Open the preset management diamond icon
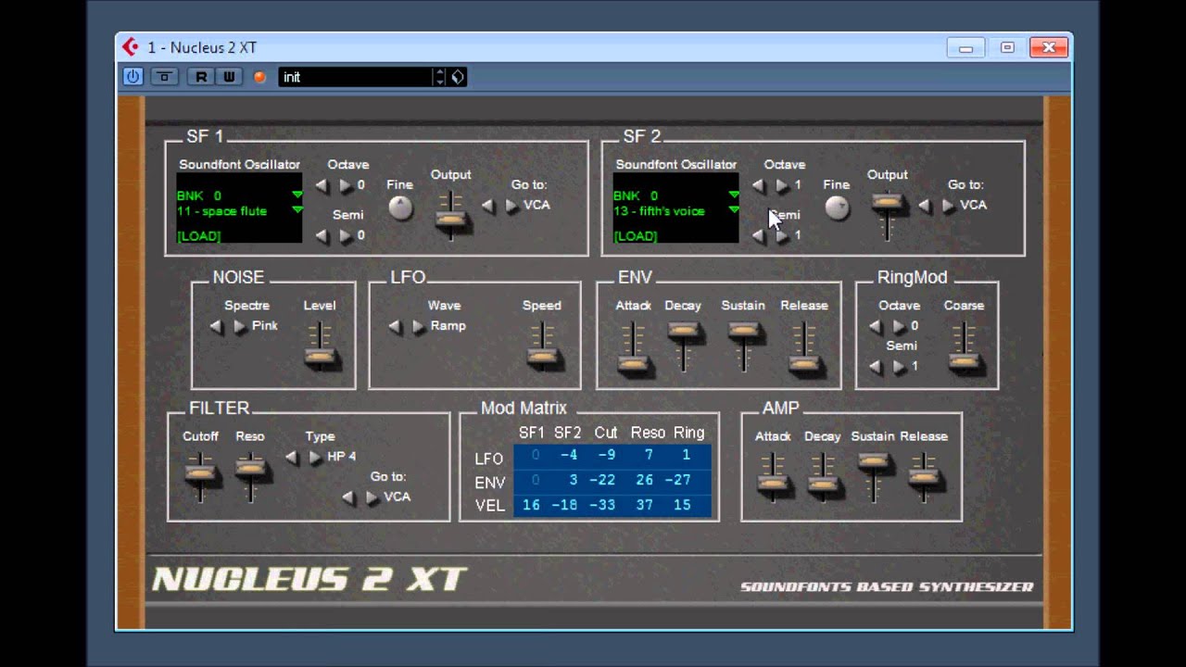This screenshot has height=667, width=1186. [458, 77]
